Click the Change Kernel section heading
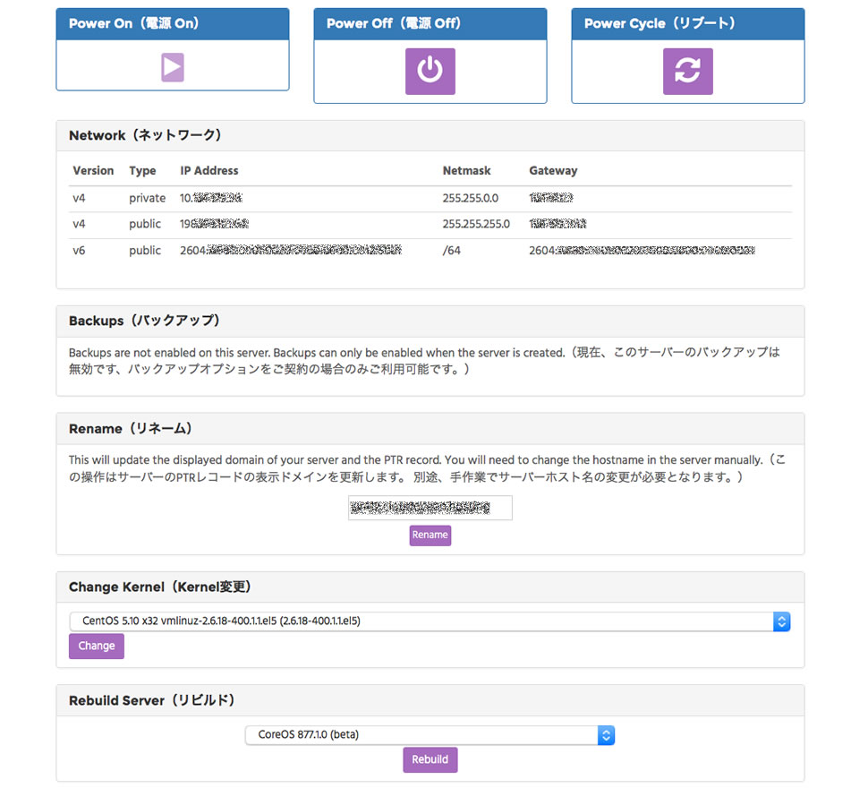The image size is (868, 788). pos(160,587)
